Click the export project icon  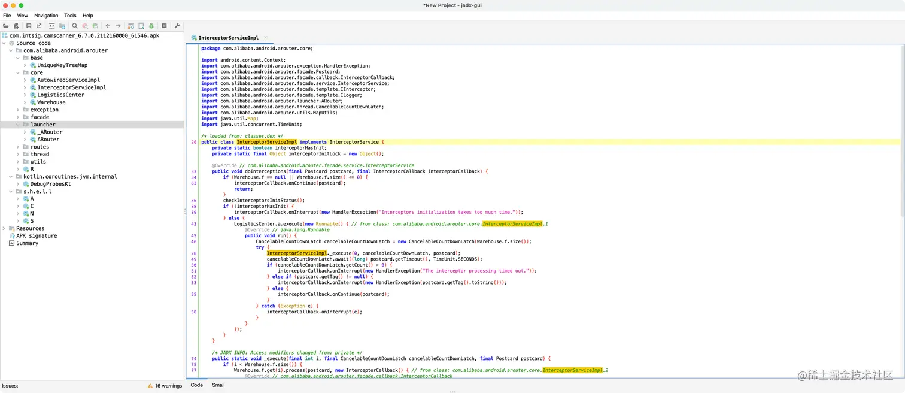coord(39,26)
